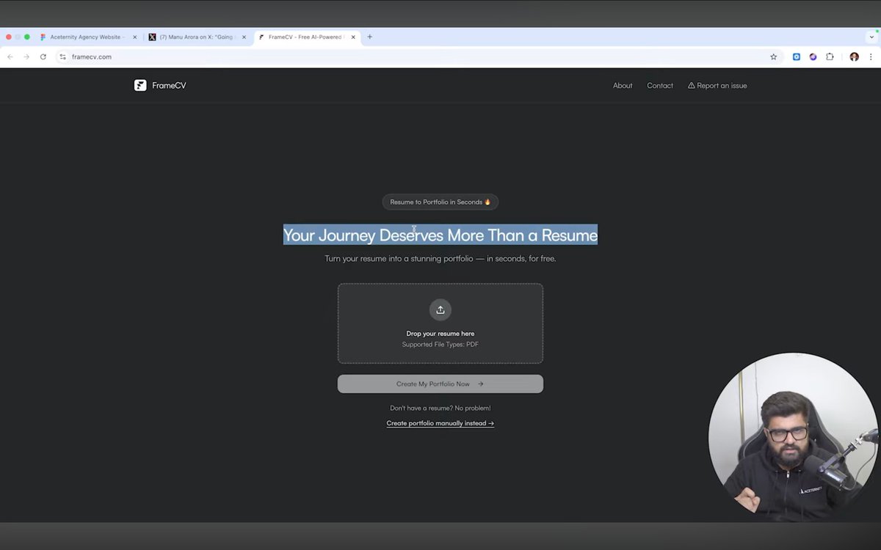
Task: Bookmark this page with star icon
Action: [773, 56]
